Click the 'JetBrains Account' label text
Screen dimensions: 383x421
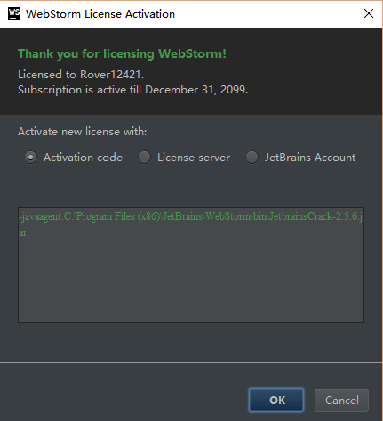(310, 158)
